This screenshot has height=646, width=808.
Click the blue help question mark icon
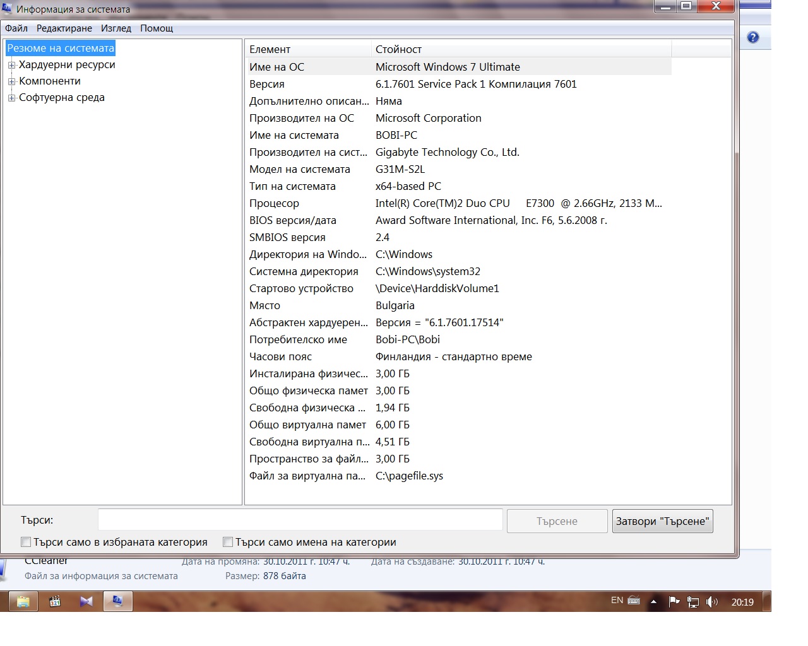(x=752, y=38)
